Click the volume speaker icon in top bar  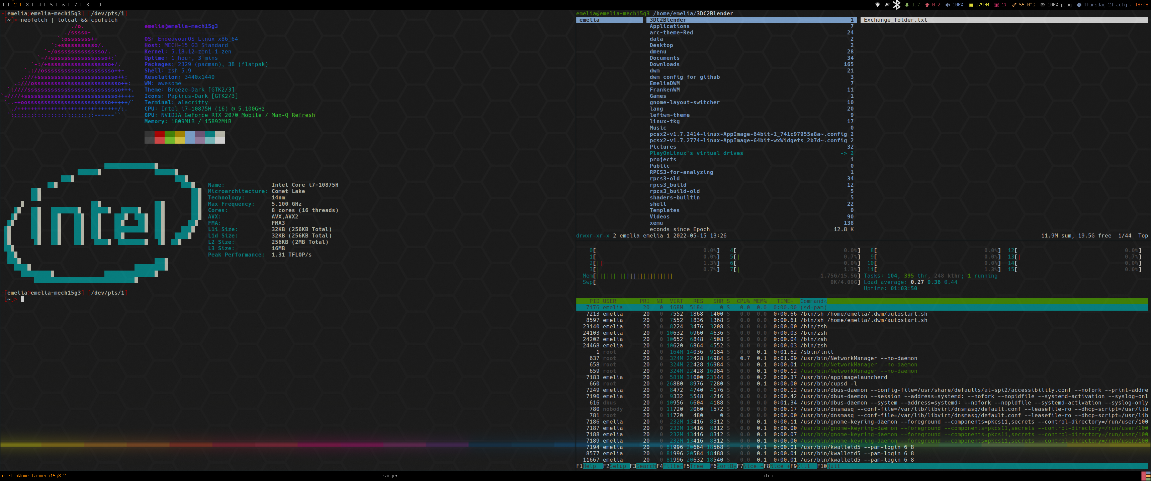click(948, 5)
